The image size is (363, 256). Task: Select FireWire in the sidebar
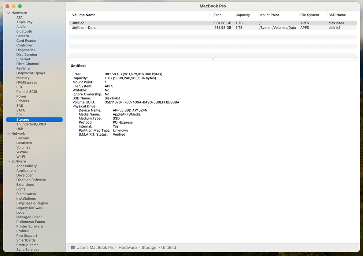(x=23, y=68)
